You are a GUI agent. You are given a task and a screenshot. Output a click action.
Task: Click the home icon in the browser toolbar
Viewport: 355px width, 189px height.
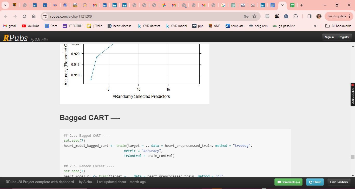[x=34, y=16]
